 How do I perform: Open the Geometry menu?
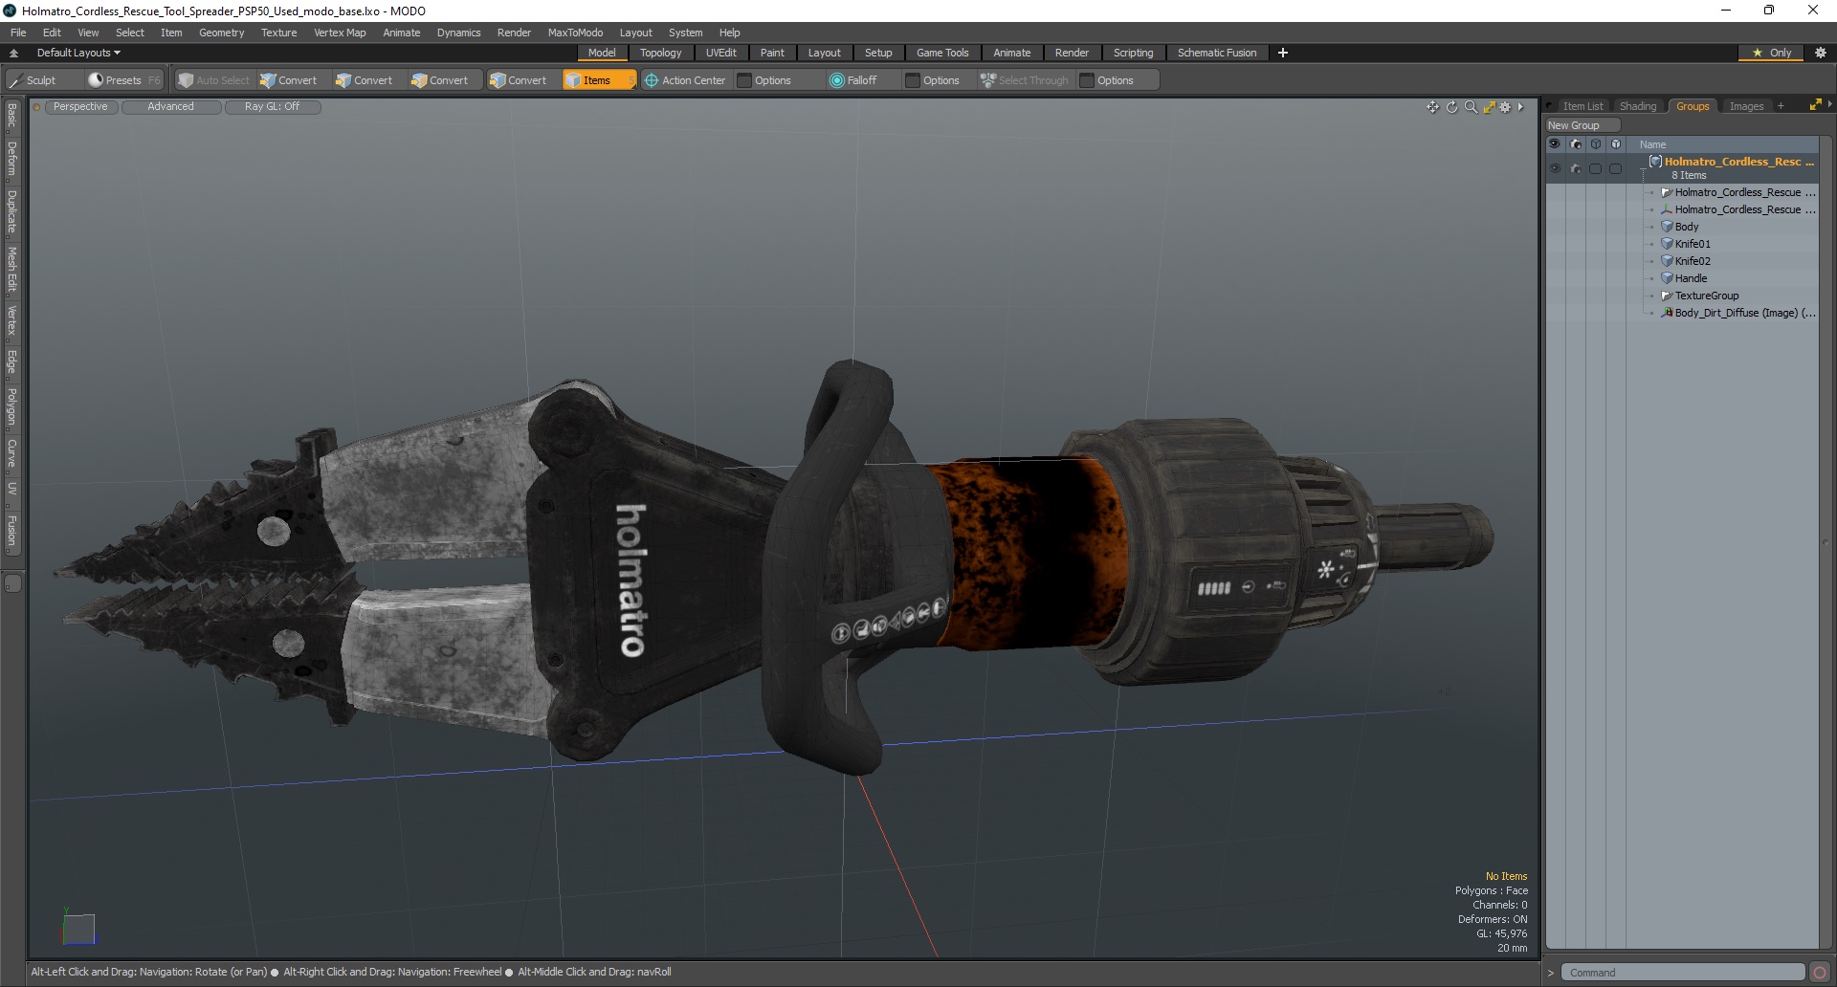point(221,33)
